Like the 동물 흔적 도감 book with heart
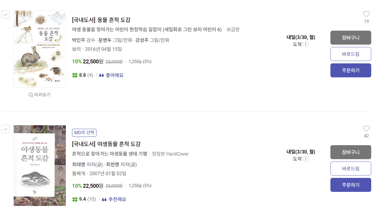384x213 pixels. (366, 14)
